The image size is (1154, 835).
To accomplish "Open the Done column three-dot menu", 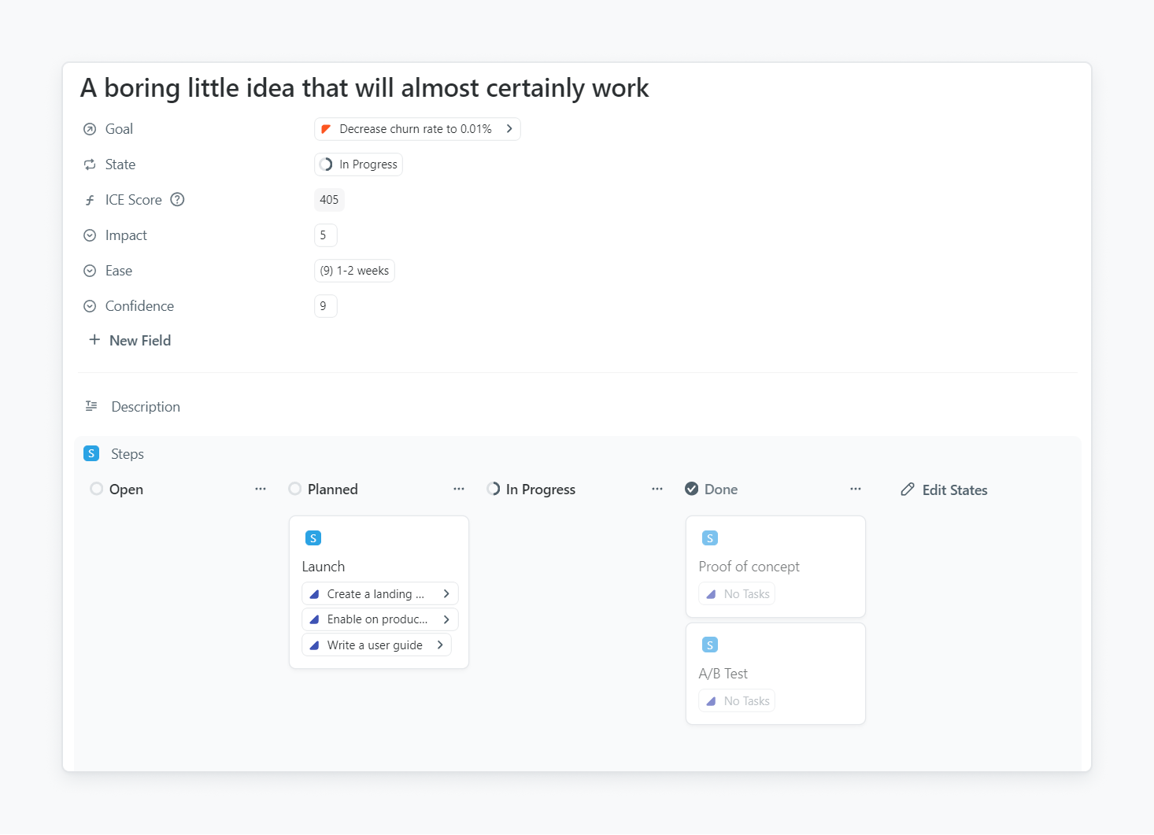I will coord(856,490).
